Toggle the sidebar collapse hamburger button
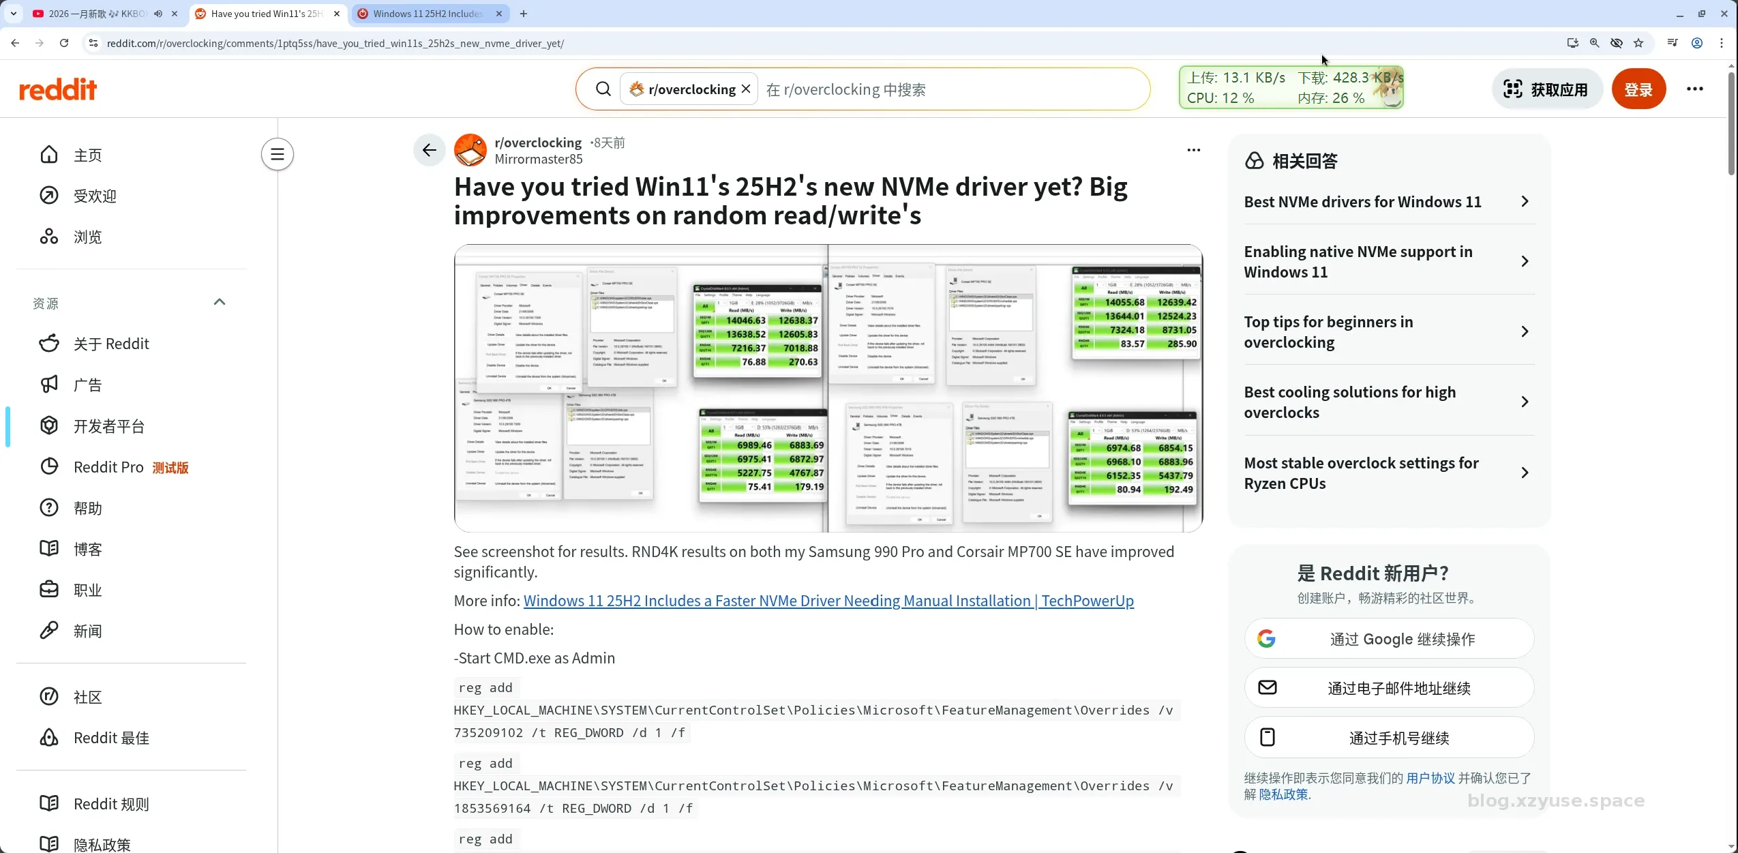This screenshot has width=1738, height=853. point(277,154)
